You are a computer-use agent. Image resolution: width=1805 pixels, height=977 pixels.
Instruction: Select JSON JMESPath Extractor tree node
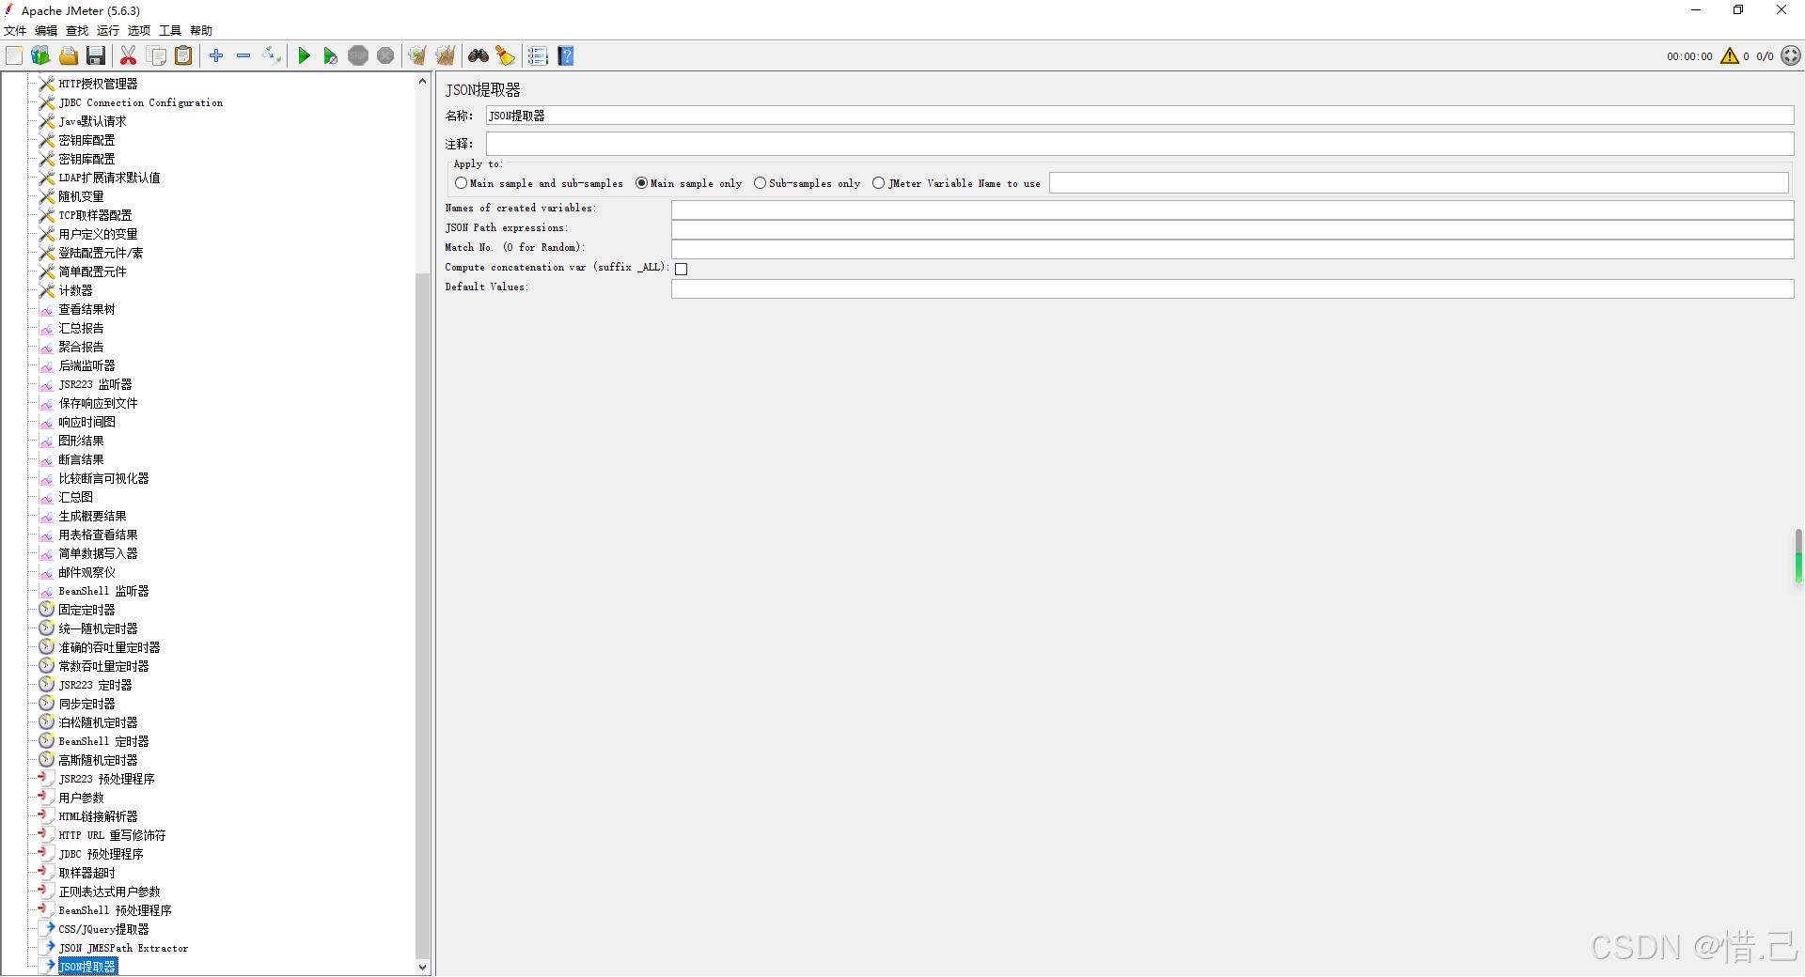(123, 948)
